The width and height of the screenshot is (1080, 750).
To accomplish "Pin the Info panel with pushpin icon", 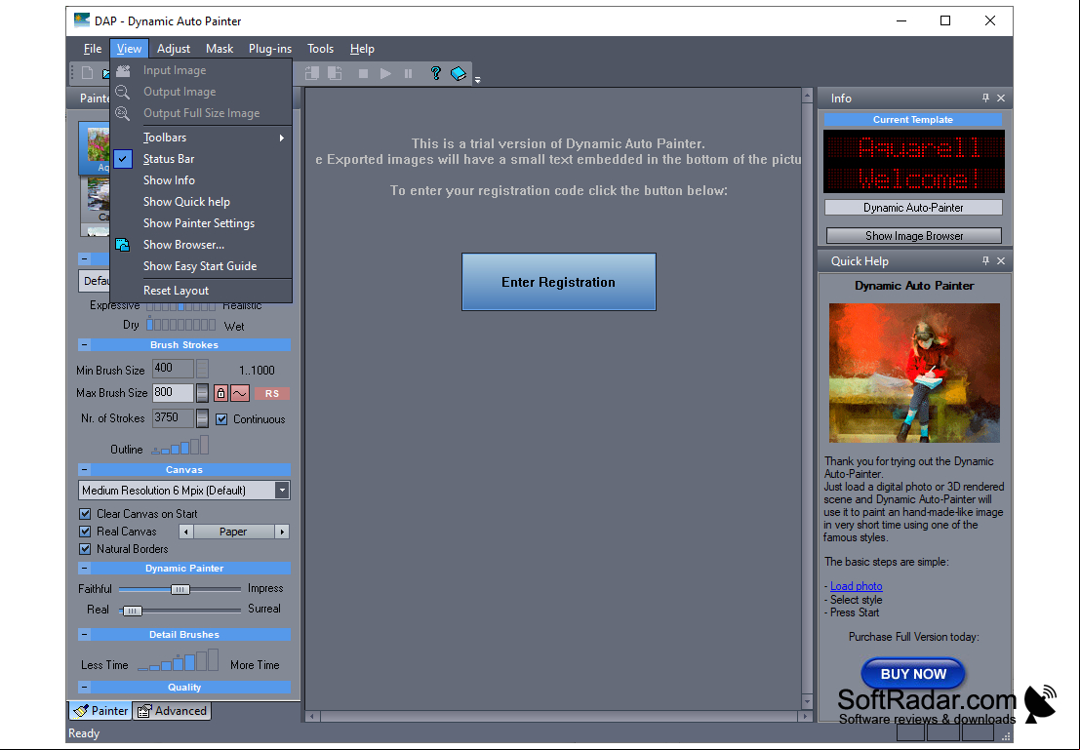I will pyautogui.click(x=985, y=99).
